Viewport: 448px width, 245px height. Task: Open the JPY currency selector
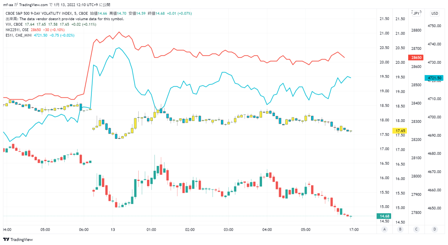tap(416, 13)
